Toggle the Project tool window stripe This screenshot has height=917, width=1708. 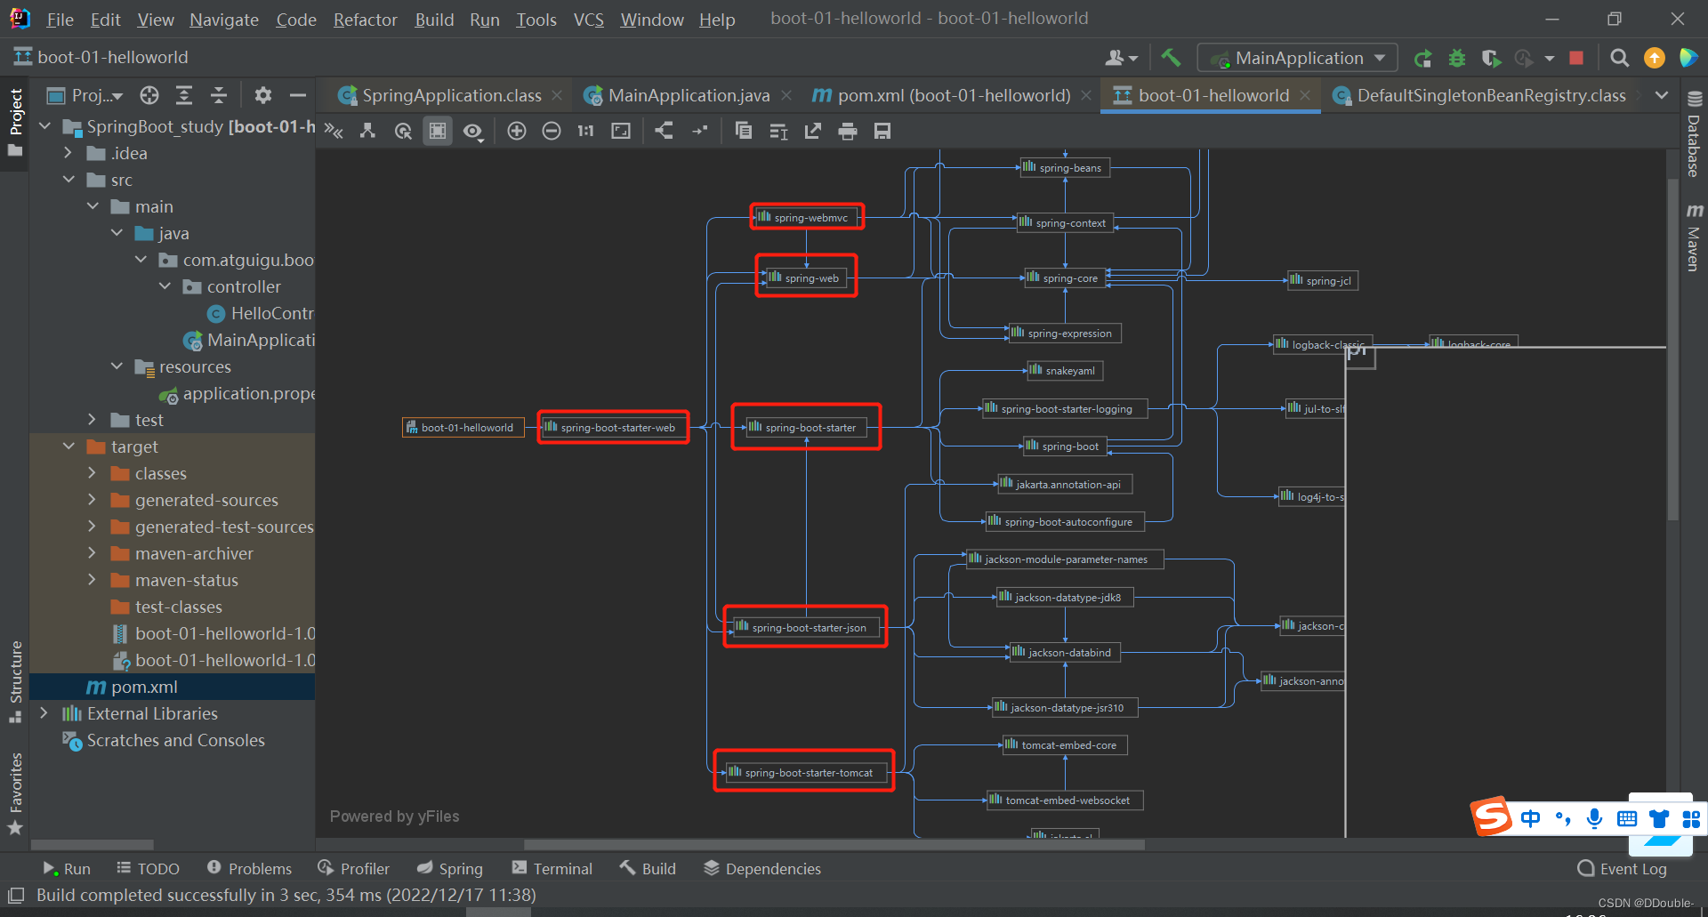pos(15,123)
